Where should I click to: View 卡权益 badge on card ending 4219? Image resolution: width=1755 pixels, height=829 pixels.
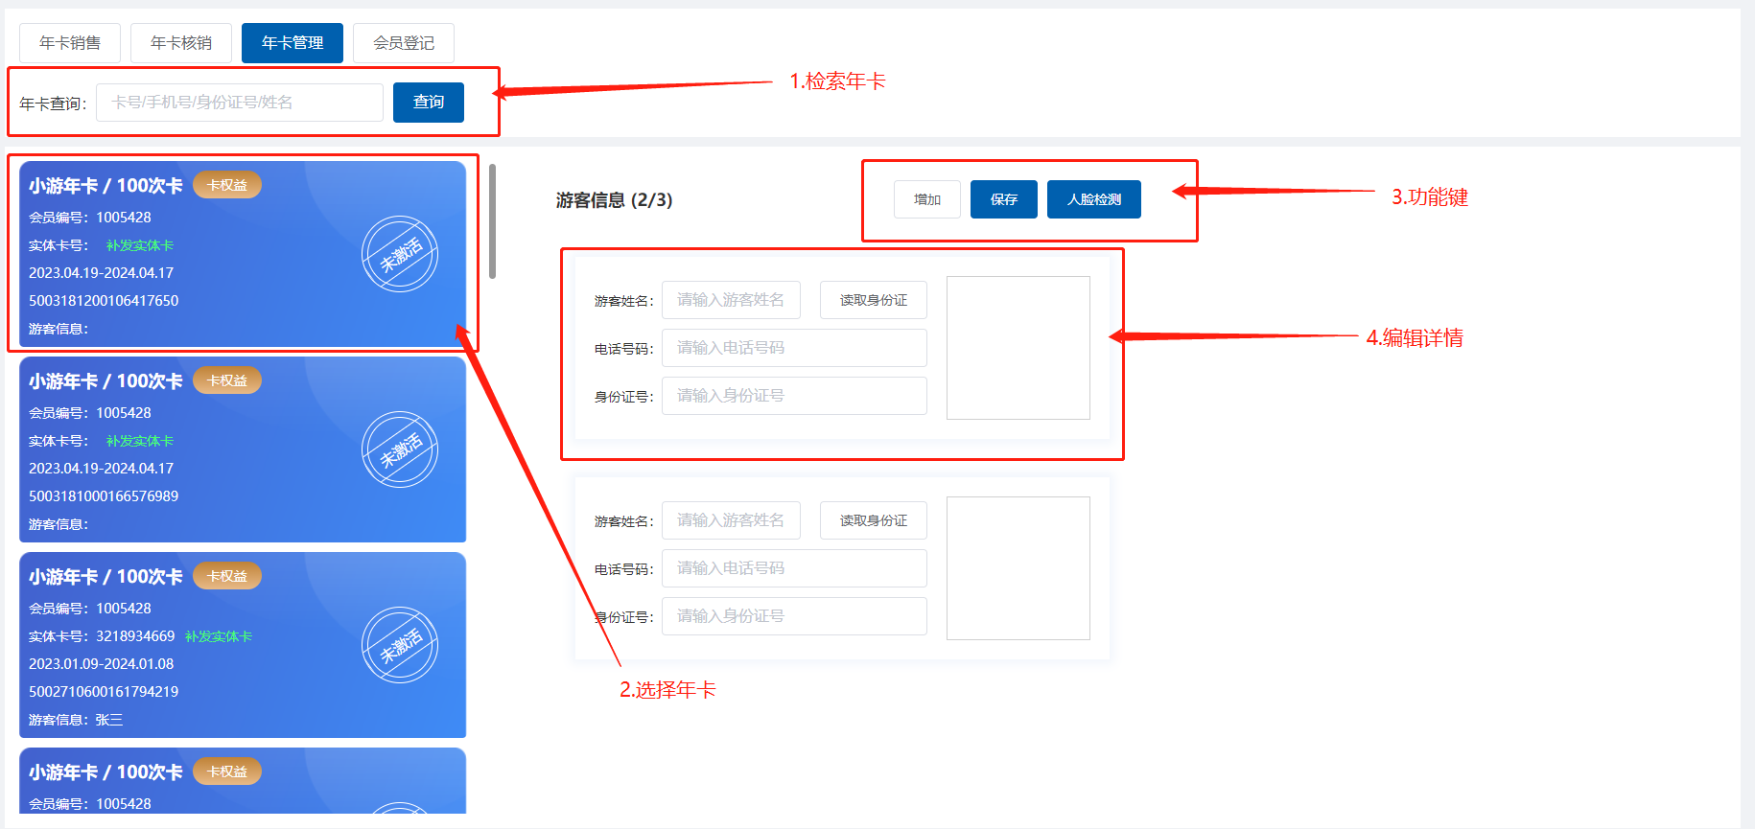(x=227, y=576)
